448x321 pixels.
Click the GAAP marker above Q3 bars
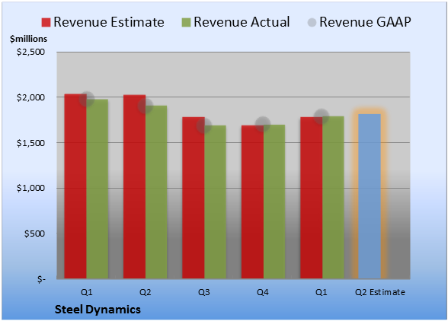coord(204,126)
